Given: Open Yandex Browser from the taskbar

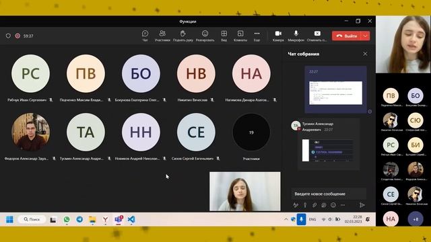Looking at the screenshot, I should coord(105,220).
